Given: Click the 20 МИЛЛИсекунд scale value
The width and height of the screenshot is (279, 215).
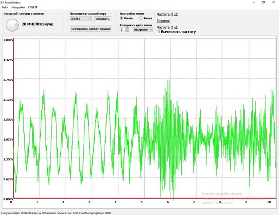Looking at the screenshot, I should coord(37,24).
